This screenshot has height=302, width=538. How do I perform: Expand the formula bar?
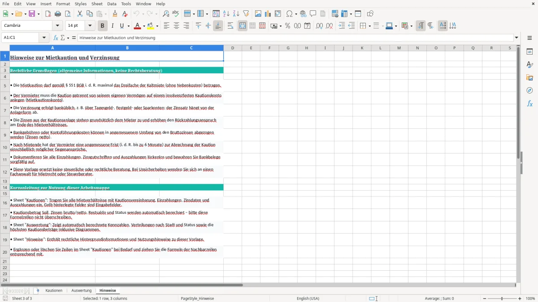point(516,38)
